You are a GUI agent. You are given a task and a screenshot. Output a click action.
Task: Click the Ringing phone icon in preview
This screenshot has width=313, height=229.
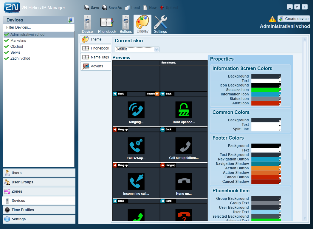click(x=136, y=110)
